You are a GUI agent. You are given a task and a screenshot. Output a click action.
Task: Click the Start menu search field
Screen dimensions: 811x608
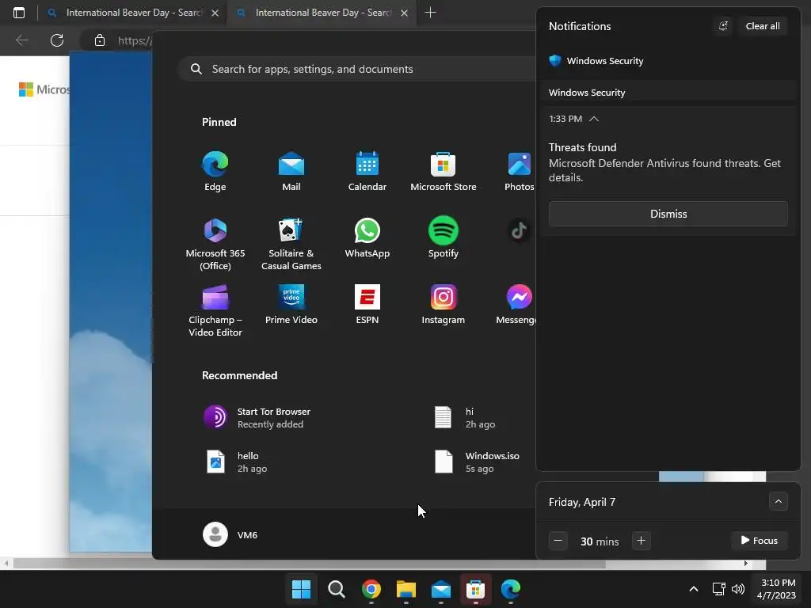[x=357, y=70]
